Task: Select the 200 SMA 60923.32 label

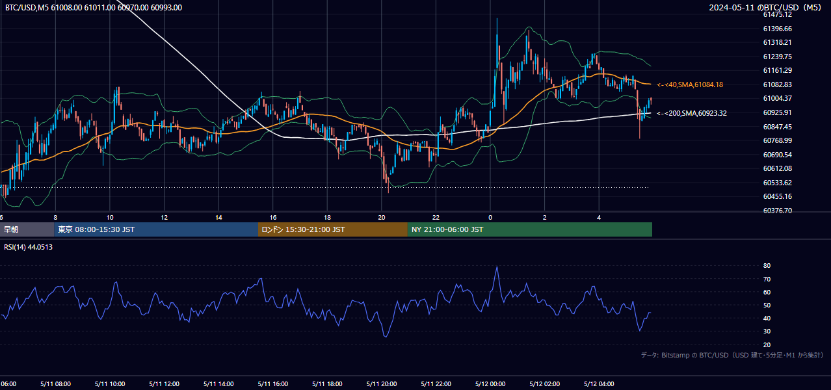Action: click(692, 113)
